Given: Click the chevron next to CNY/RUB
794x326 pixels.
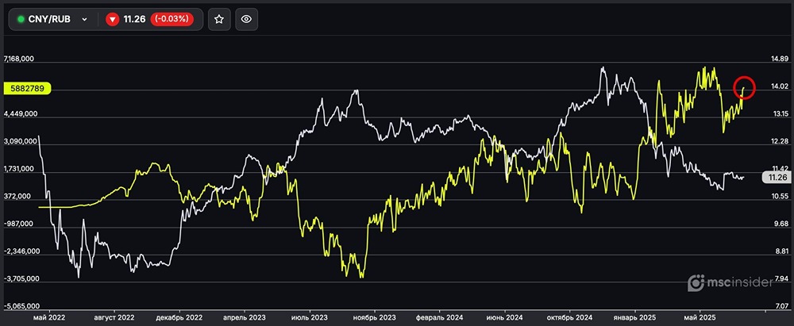Looking at the screenshot, I should pos(85,20).
